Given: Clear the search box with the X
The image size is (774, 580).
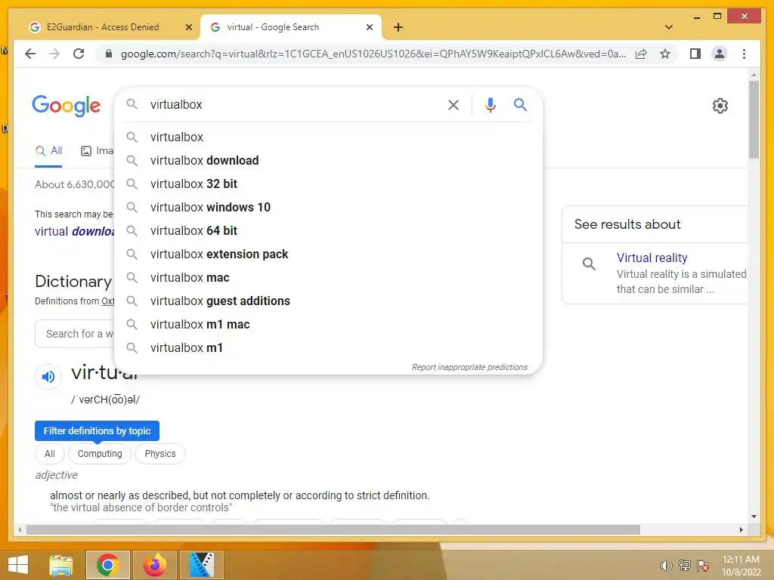Looking at the screenshot, I should pos(454,104).
